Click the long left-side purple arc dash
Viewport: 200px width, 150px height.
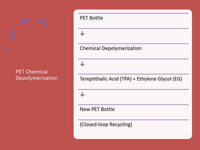12,35
